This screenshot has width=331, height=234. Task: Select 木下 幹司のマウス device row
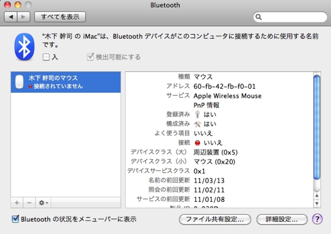[66, 82]
